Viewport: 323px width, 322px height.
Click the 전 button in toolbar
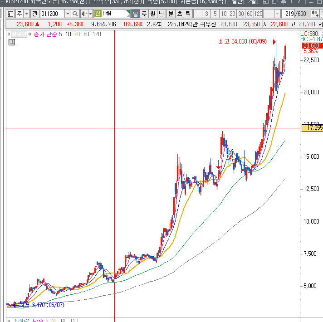[x=35, y=14]
